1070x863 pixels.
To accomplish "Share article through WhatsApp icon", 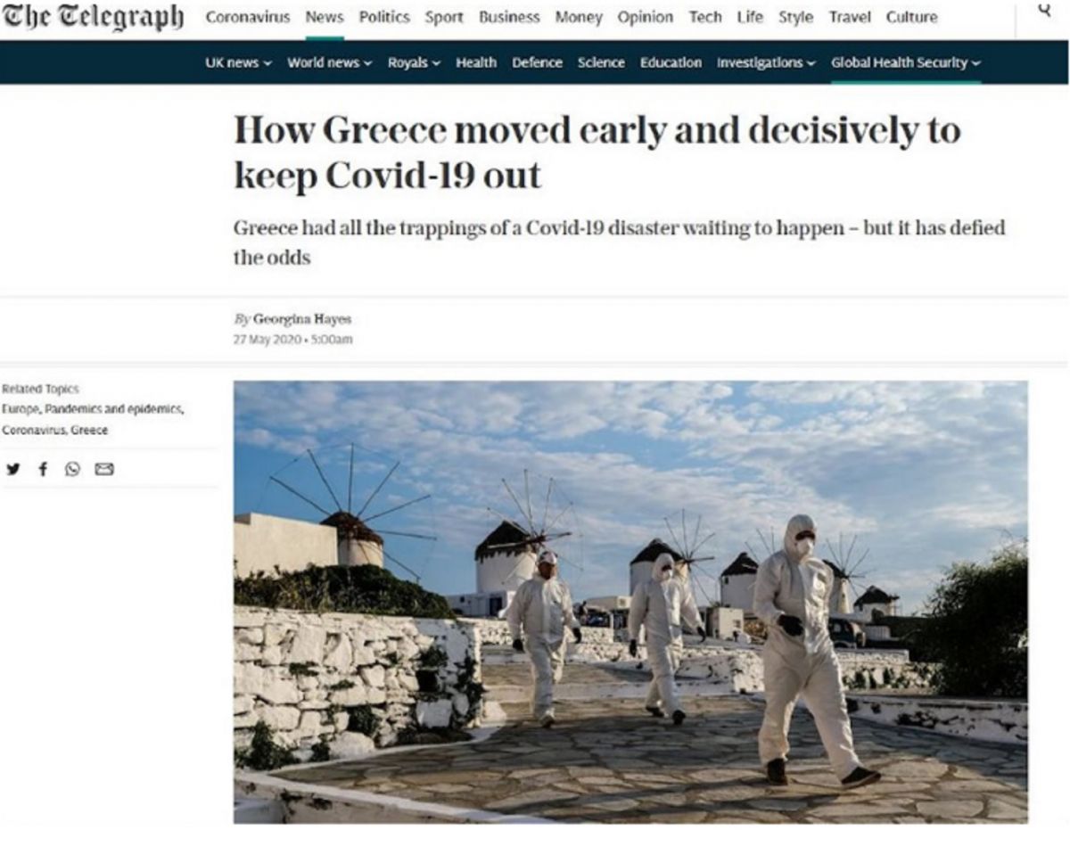I will [72, 469].
